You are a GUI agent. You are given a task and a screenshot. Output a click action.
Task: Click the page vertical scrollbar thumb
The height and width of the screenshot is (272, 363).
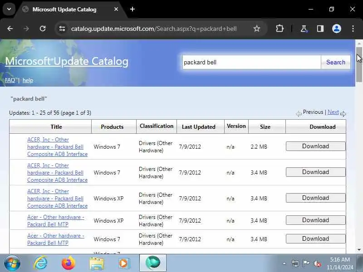[x=359, y=64]
